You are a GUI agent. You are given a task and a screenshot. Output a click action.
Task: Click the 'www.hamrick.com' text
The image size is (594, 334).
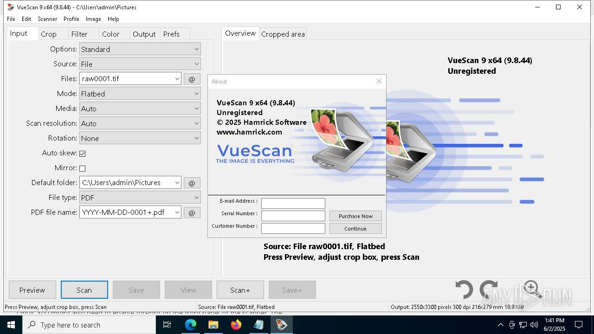pyautogui.click(x=249, y=132)
